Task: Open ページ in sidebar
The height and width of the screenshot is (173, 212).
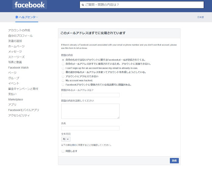Action: click(x=12, y=73)
